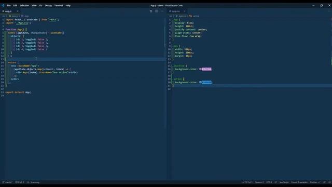
Task: Click the 'return (' line in App.js
Action: (13, 62)
